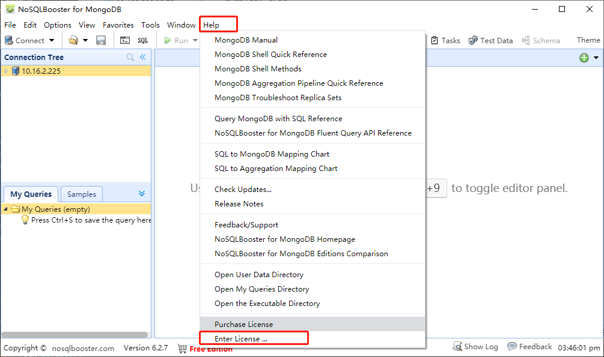
Task: Choose Enter License ... menu item
Action: tap(313, 338)
